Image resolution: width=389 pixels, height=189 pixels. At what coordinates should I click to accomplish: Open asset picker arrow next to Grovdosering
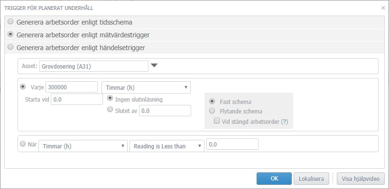pyautogui.click(x=154, y=66)
